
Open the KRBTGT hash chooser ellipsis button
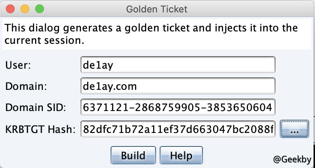pyautogui.click(x=294, y=129)
